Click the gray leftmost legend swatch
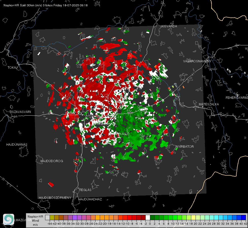Image resolution: width=248 pixels, height=228 pixels. pos(47,217)
